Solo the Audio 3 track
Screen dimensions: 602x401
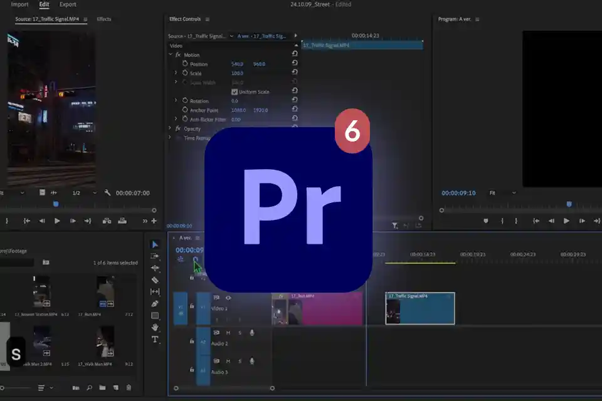tap(240, 361)
